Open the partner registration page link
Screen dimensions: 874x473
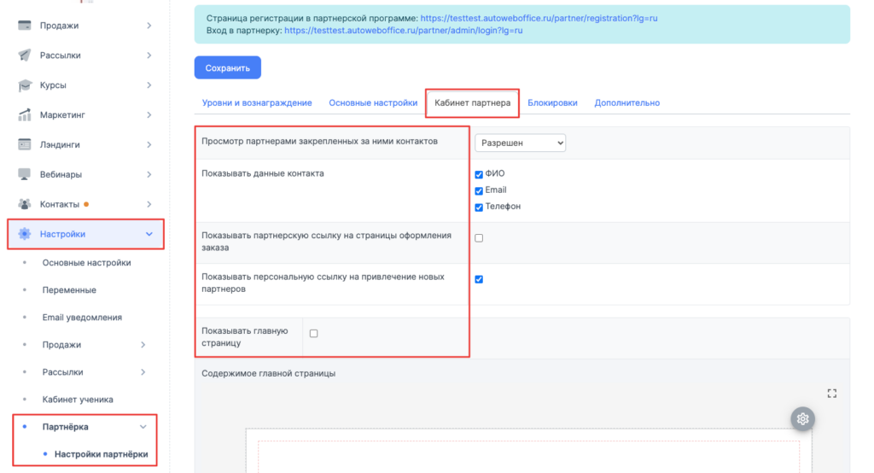[x=539, y=18]
